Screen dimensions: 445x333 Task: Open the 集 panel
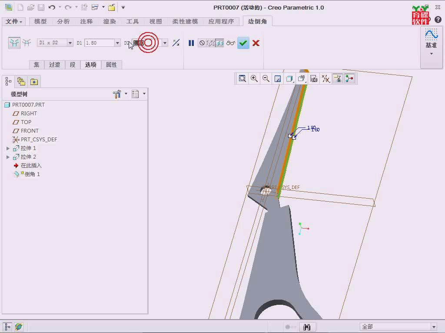tap(37, 65)
